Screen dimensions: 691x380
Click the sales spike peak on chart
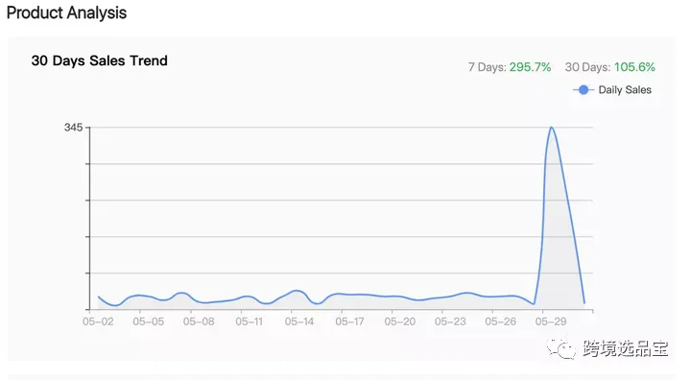point(551,128)
